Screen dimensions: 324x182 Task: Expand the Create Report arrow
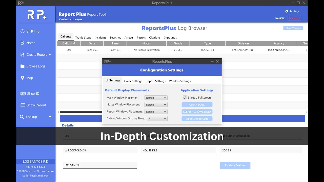click(50, 55)
